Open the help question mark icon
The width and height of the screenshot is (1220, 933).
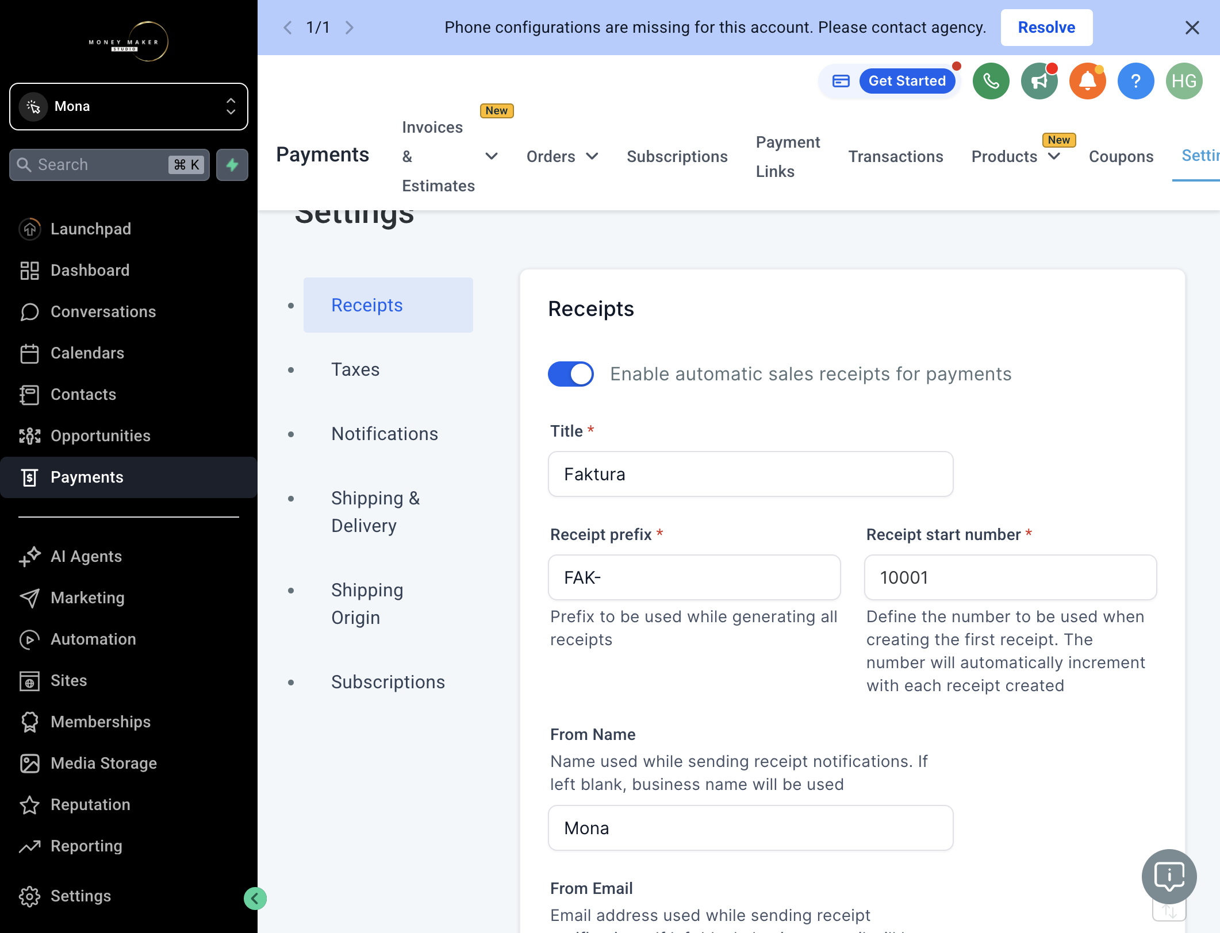[x=1135, y=81]
